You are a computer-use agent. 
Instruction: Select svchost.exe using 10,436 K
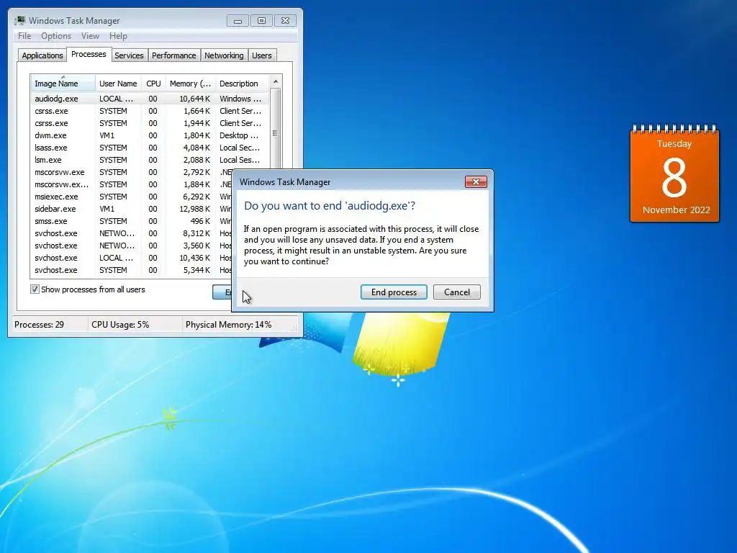131,258
